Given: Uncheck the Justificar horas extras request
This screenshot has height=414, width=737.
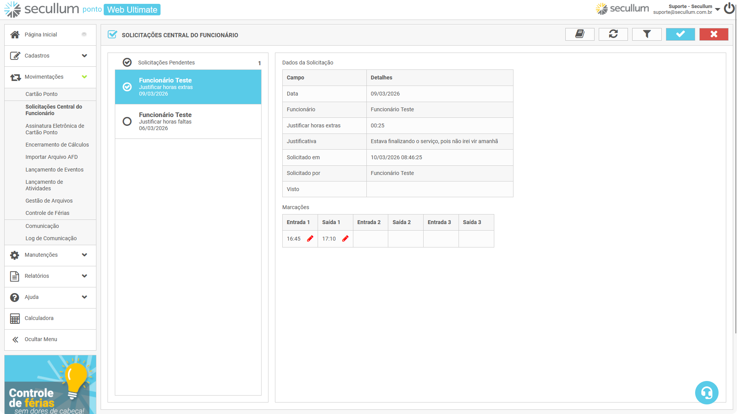Looking at the screenshot, I should click(x=127, y=87).
